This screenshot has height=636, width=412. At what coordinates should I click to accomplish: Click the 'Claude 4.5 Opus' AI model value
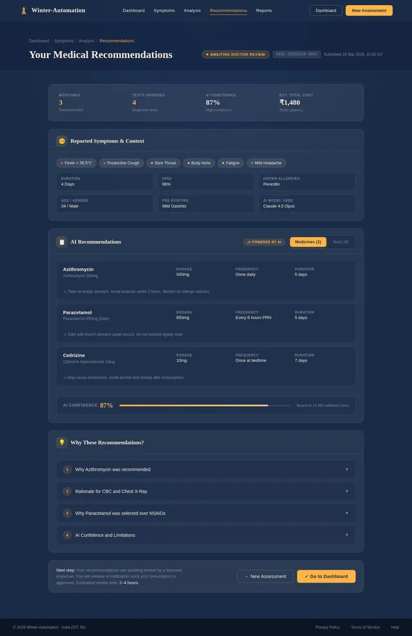(x=279, y=206)
